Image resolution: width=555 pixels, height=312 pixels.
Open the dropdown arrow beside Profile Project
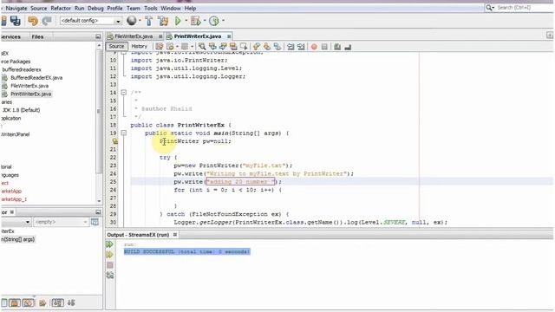[x=223, y=21]
